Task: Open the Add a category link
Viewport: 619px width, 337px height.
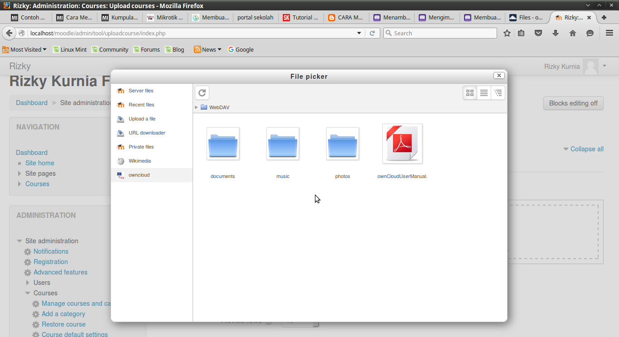Action: click(x=63, y=314)
